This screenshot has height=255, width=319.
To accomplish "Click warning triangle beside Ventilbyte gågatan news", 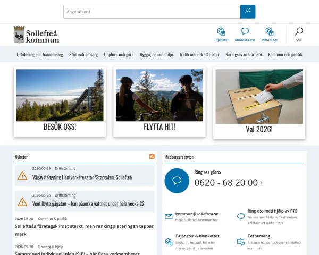I will click(x=22, y=202).
